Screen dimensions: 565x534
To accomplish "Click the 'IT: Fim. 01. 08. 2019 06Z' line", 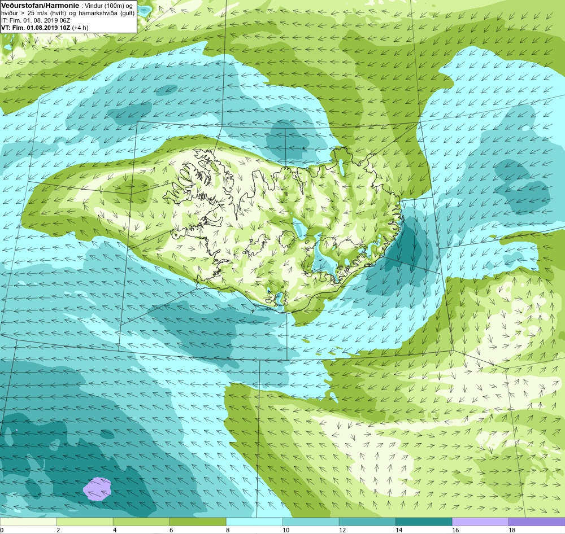I will point(36,20).
